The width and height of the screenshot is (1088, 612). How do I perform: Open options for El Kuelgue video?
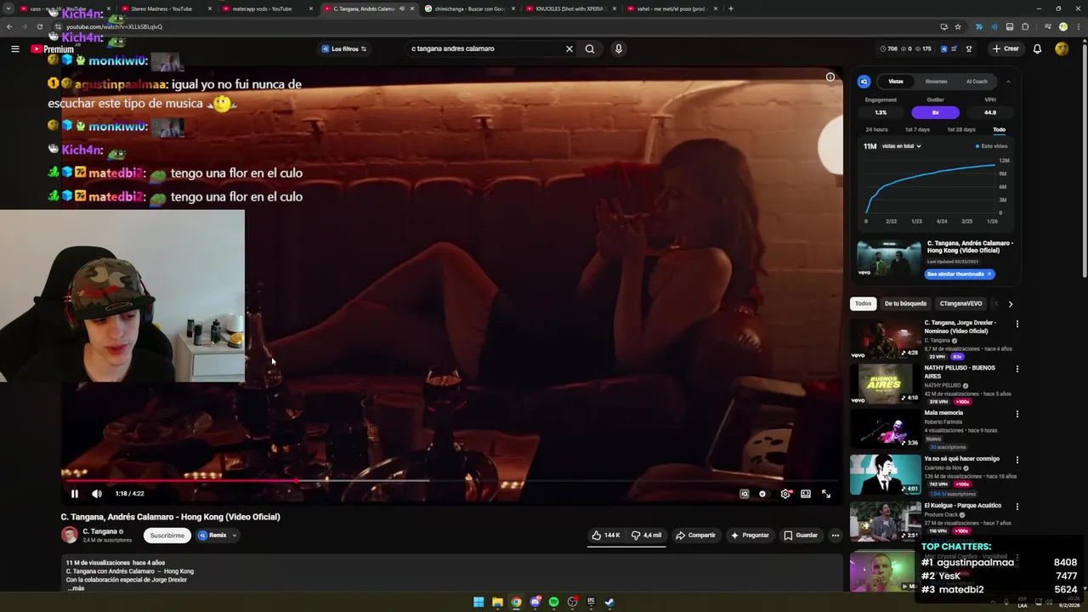(1017, 507)
